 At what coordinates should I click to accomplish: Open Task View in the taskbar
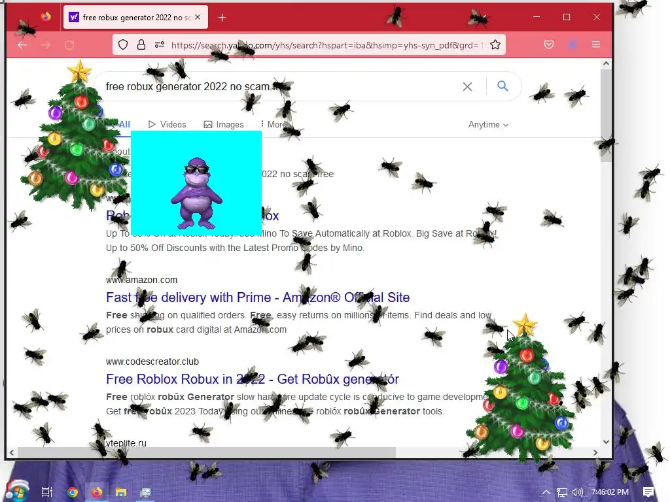pos(46,492)
